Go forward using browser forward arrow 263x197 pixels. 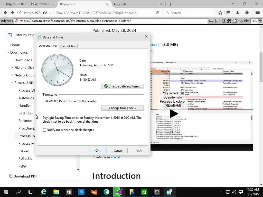tap(12, 13)
